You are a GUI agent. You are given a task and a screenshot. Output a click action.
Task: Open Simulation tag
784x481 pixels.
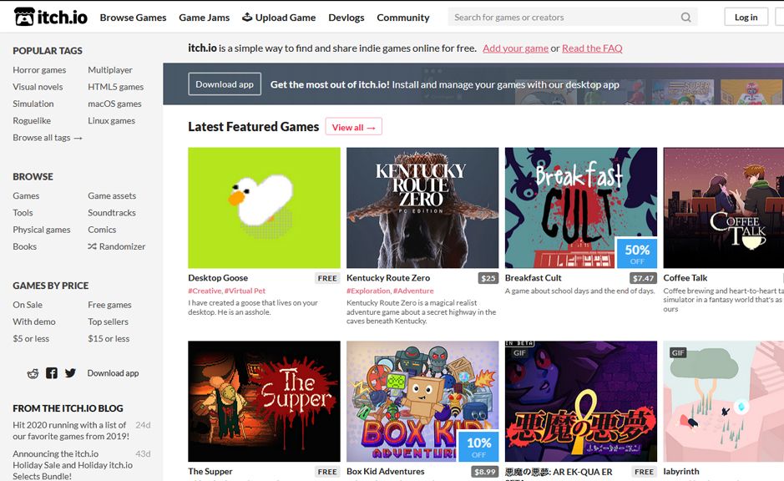pos(33,104)
